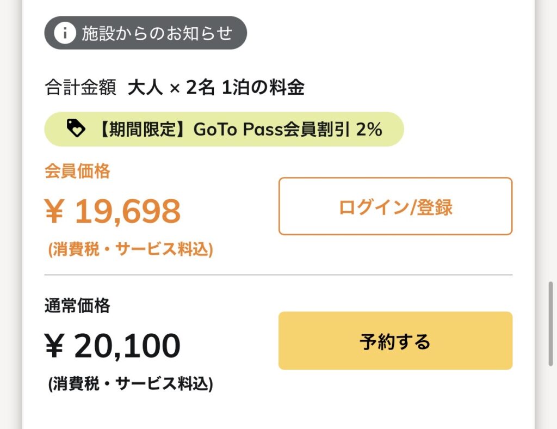Click the 通常価格 label
The width and height of the screenshot is (557, 429).
coord(77,306)
